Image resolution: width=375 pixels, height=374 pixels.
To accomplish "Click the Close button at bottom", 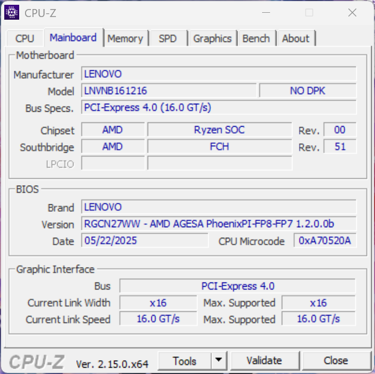I will tap(336, 361).
